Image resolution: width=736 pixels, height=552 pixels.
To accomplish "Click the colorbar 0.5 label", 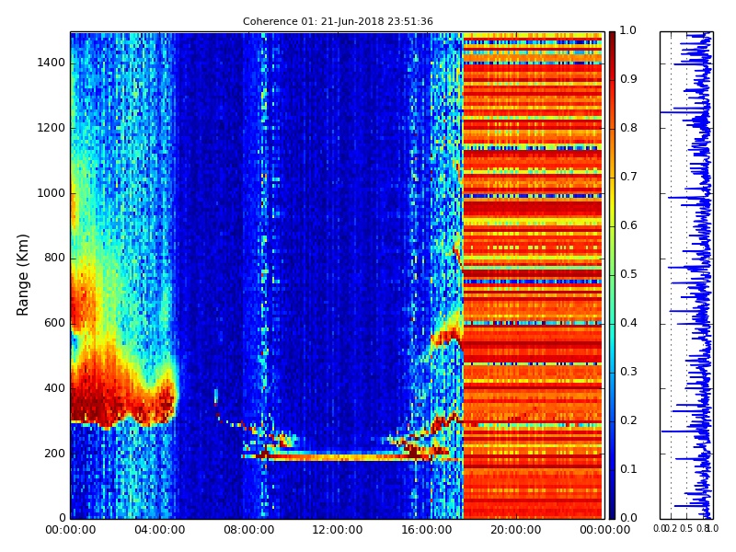I will coord(628,274).
